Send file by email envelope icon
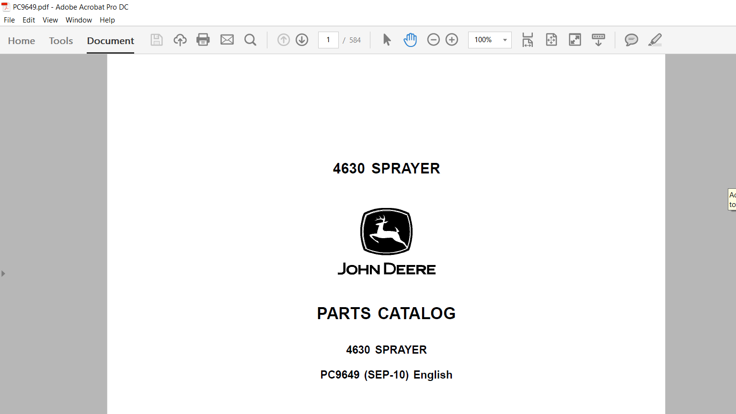The height and width of the screenshot is (414, 736). click(x=227, y=40)
